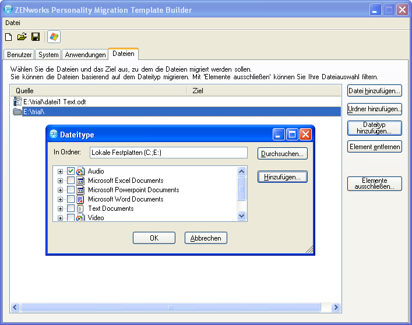Check the Microsoft Excel Documents checkbox
The width and height of the screenshot is (412, 325).
coord(71,181)
